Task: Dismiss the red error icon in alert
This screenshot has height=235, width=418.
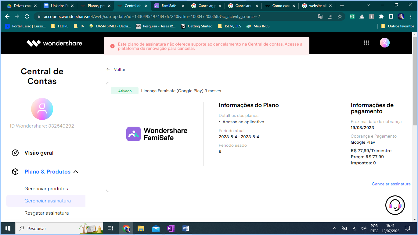Action: click(112, 46)
